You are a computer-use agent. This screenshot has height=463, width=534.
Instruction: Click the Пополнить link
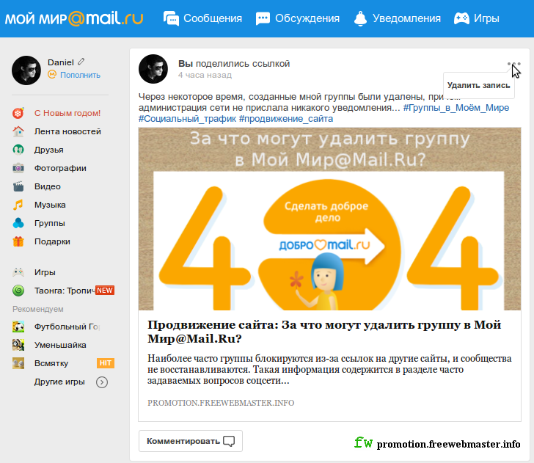pos(80,75)
